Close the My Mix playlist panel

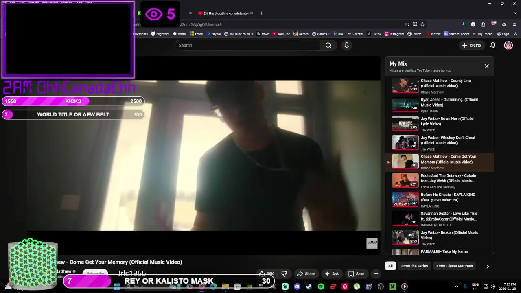pos(486,66)
